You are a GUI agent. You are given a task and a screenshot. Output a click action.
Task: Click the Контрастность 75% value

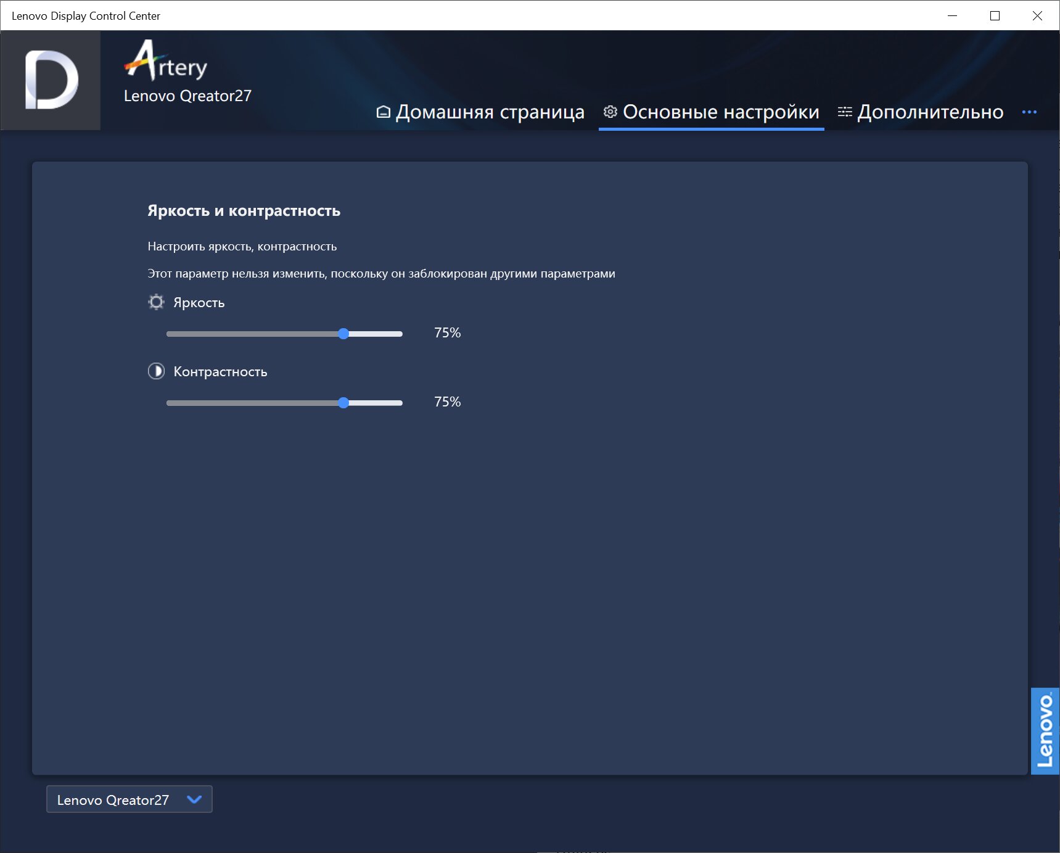click(x=447, y=402)
